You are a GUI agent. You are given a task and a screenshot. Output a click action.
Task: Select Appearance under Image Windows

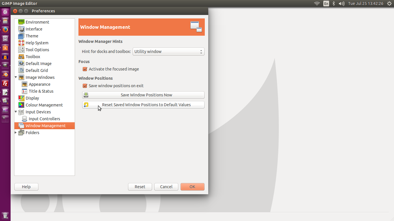click(x=40, y=84)
